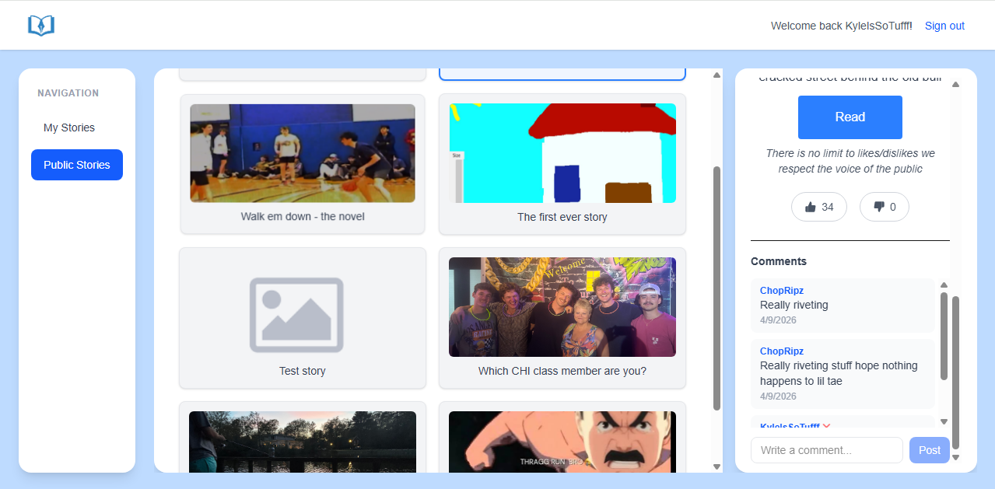Click the open book logo icon
Image resolution: width=995 pixels, height=489 pixels.
41,26
